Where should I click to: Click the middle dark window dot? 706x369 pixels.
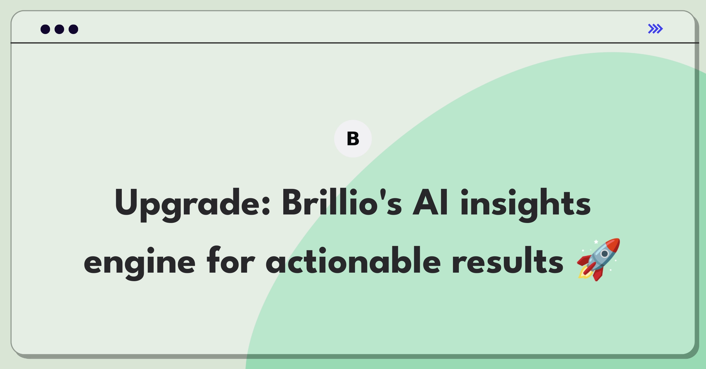click(x=59, y=29)
